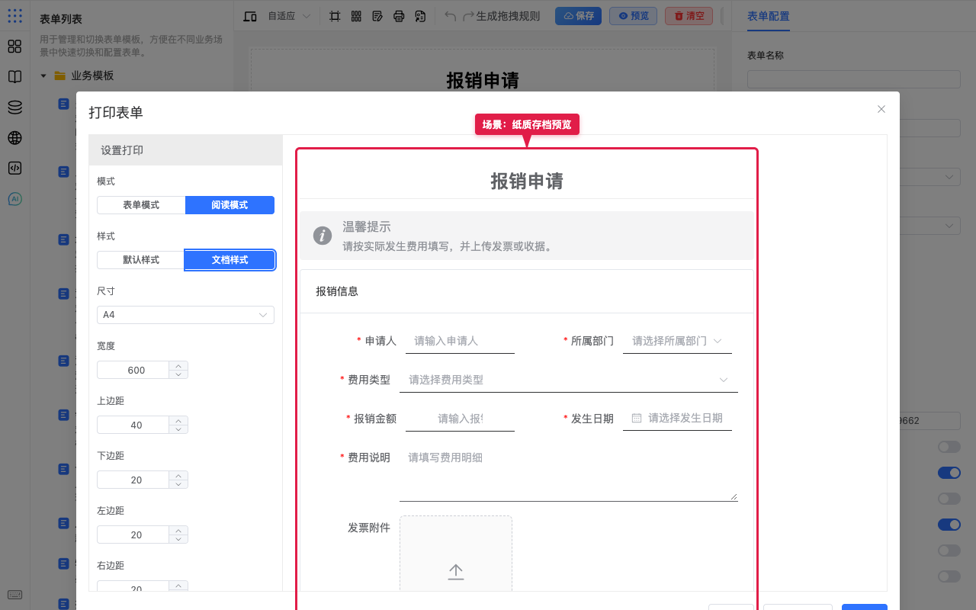This screenshot has height=610, width=976.
Task: Decrease 下边距 with the down arrow
Action: [x=178, y=484]
